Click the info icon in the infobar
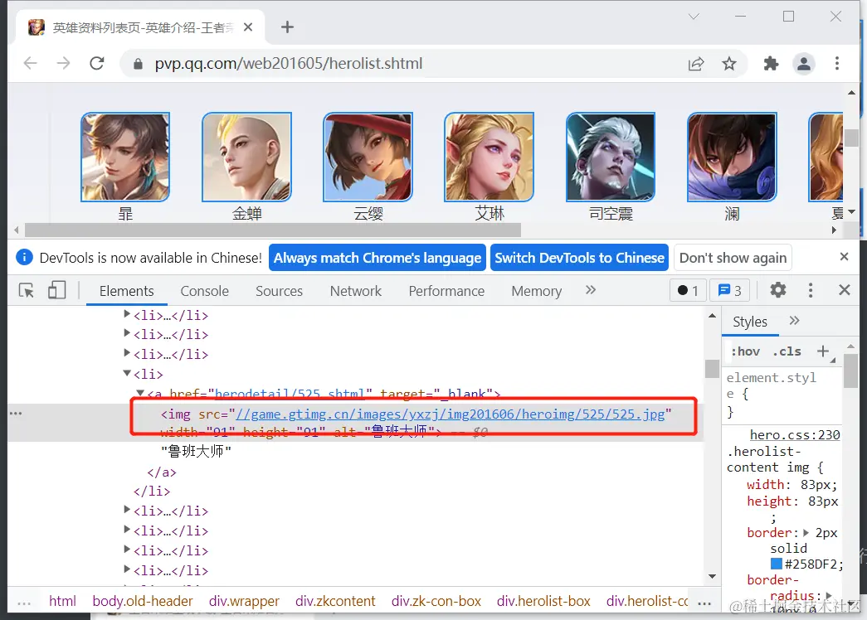 click(x=24, y=257)
